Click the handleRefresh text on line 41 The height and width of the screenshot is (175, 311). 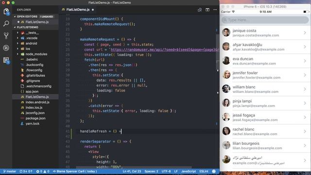[93, 131]
